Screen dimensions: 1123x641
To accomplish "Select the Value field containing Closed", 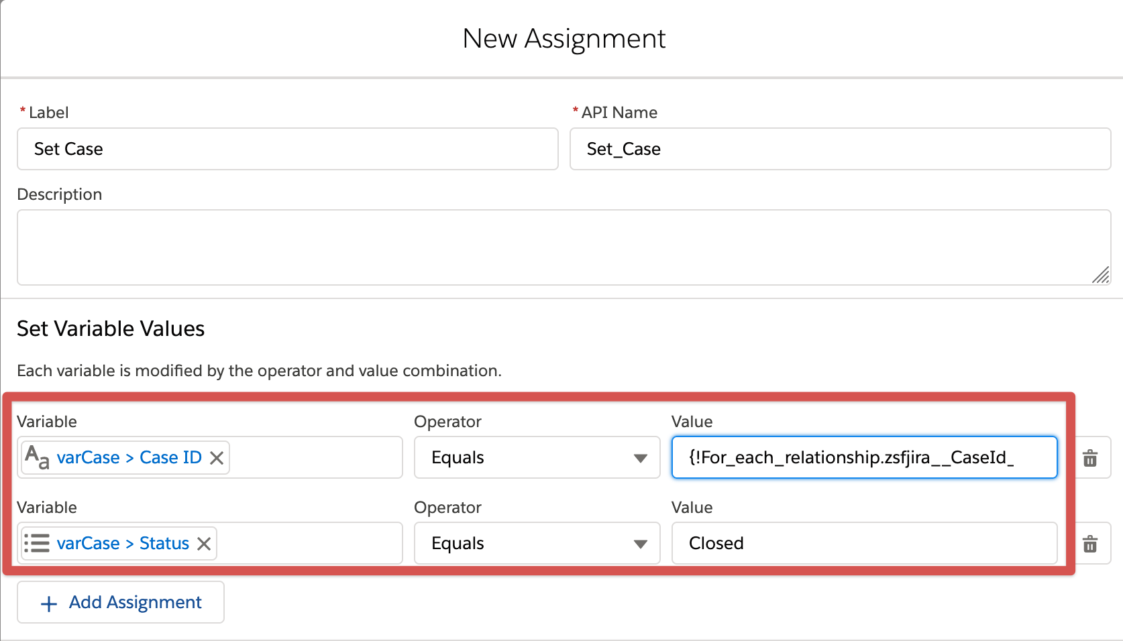I will point(864,544).
